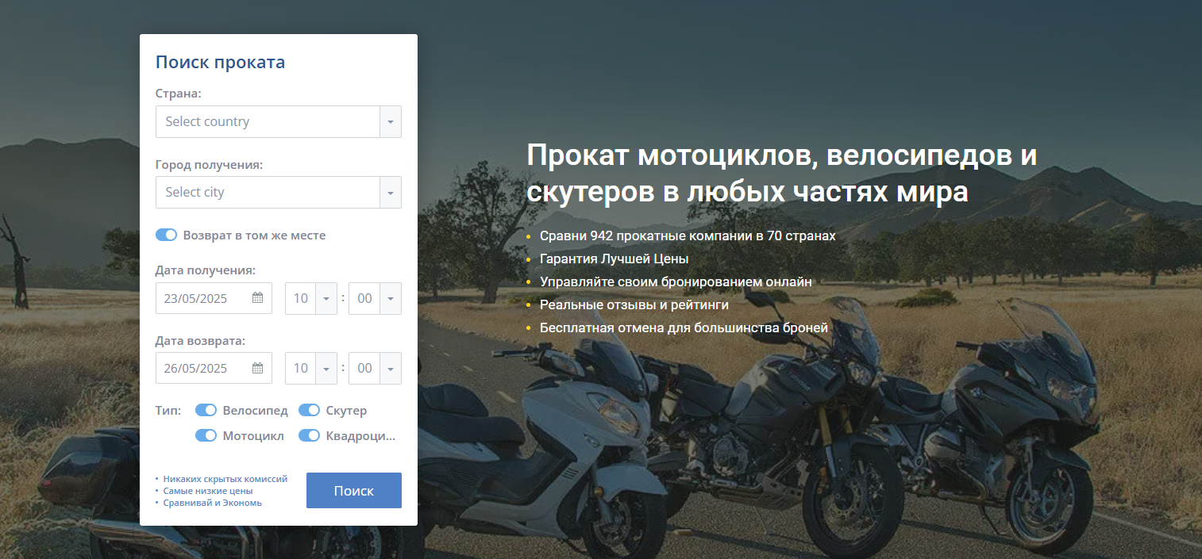Click the 'Страна:' field label
The image size is (1202, 559).
[x=179, y=94]
